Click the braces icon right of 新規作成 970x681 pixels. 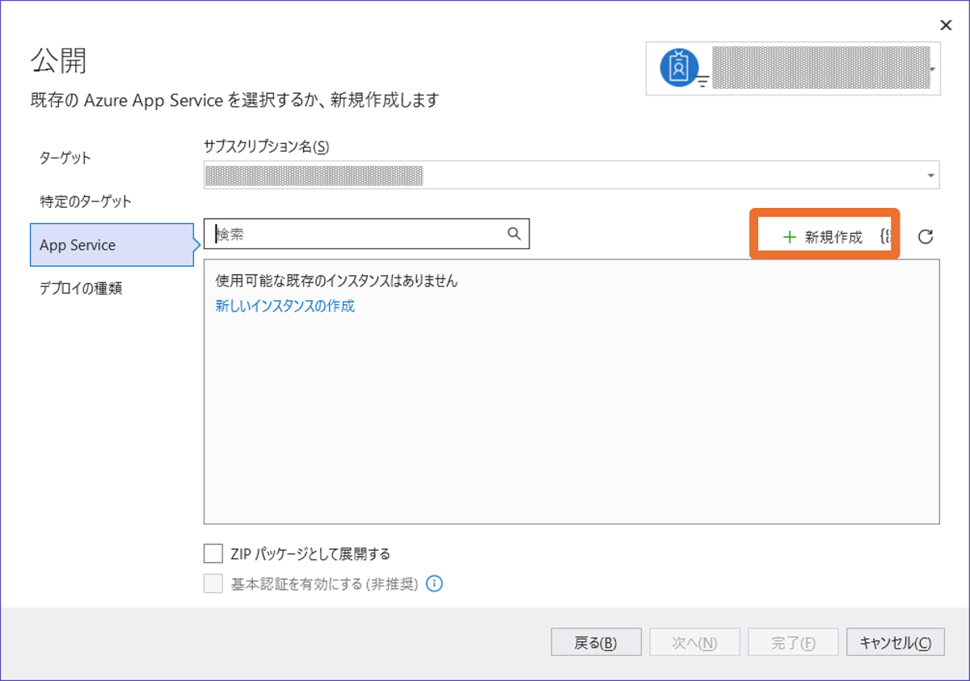pos(884,237)
